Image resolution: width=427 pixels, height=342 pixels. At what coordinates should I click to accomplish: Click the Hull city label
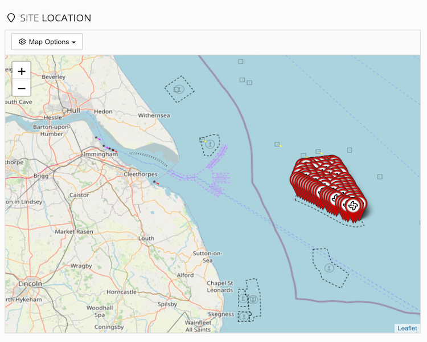(73, 110)
